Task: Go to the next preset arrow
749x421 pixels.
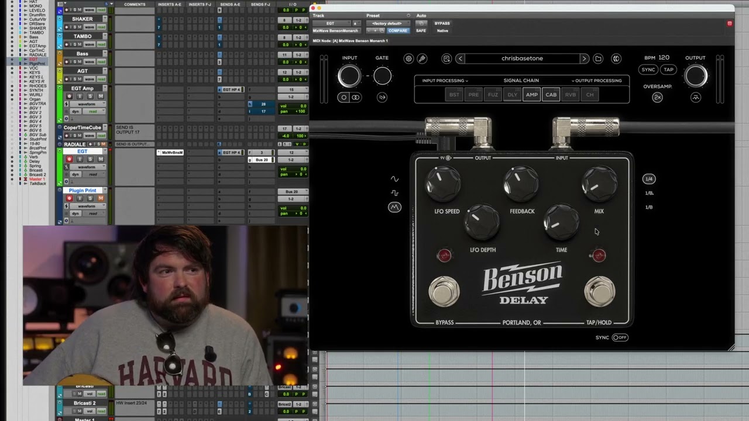Action: [x=583, y=58]
